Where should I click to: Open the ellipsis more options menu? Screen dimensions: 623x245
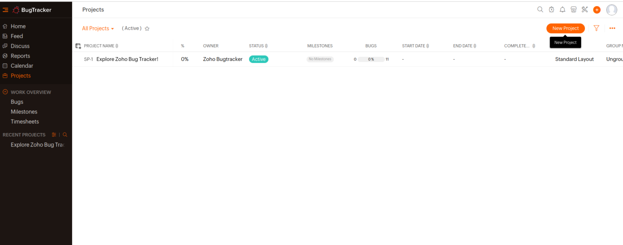pyautogui.click(x=612, y=28)
